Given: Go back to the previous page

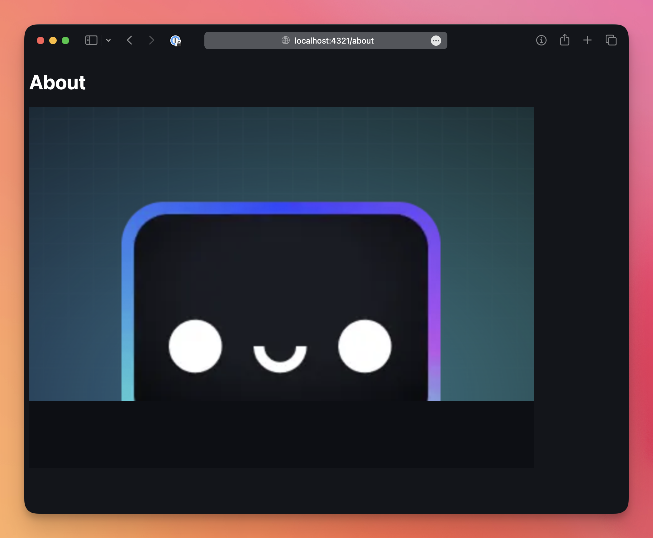Looking at the screenshot, I should point(130,40).
